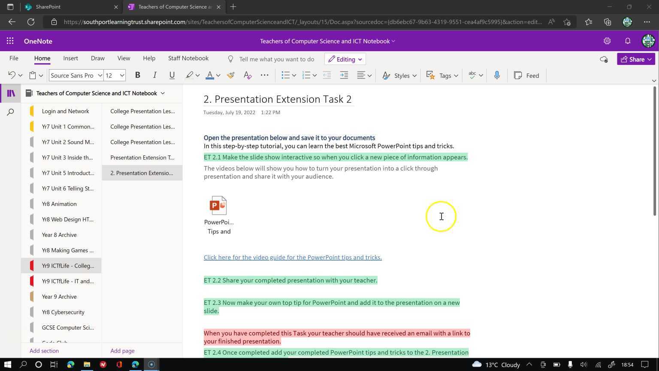659x371 pixels.
Task: Click the Format Painter icon
Action: pyautogui.click(x=231, y=76)
